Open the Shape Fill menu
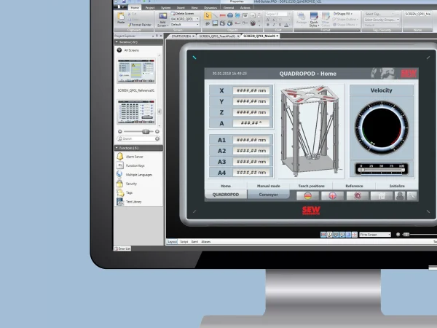The height and width of the screenshot is (328, 437). pos(342,14)
